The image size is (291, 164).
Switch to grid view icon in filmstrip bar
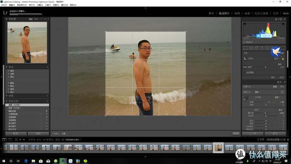16,140
